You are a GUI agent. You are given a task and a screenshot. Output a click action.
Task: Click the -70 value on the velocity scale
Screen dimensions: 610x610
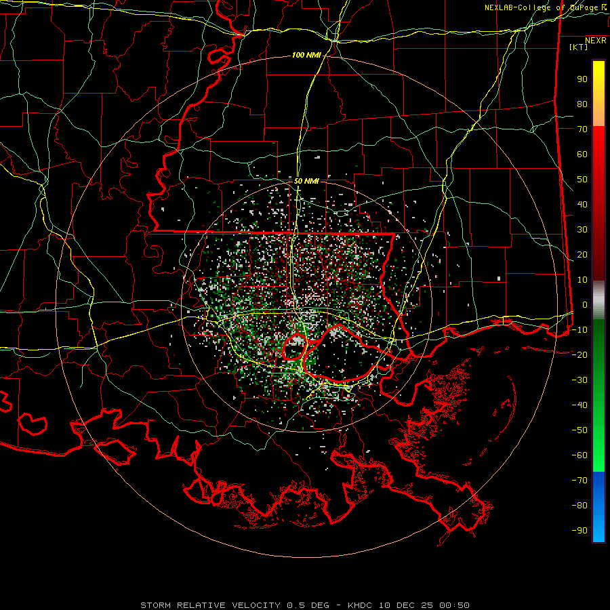[x=579, y=481]
